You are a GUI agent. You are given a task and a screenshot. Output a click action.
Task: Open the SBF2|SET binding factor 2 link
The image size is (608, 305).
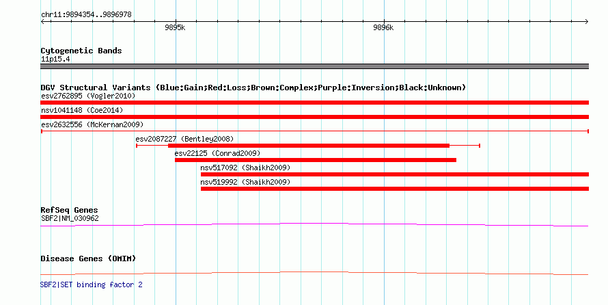pyautogui.click(x=91, y=284)
